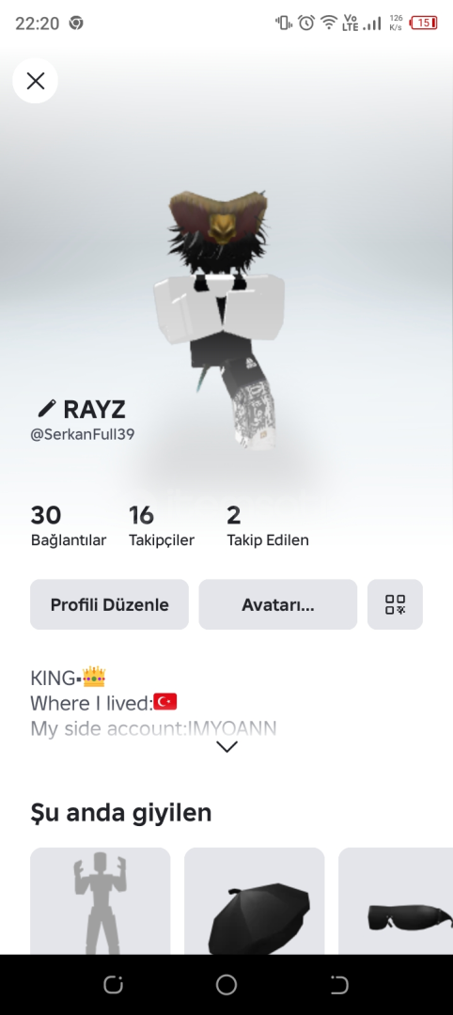Tap the Android home circle icon
This screenshot has width=453, height=1015.
(226, 985)
